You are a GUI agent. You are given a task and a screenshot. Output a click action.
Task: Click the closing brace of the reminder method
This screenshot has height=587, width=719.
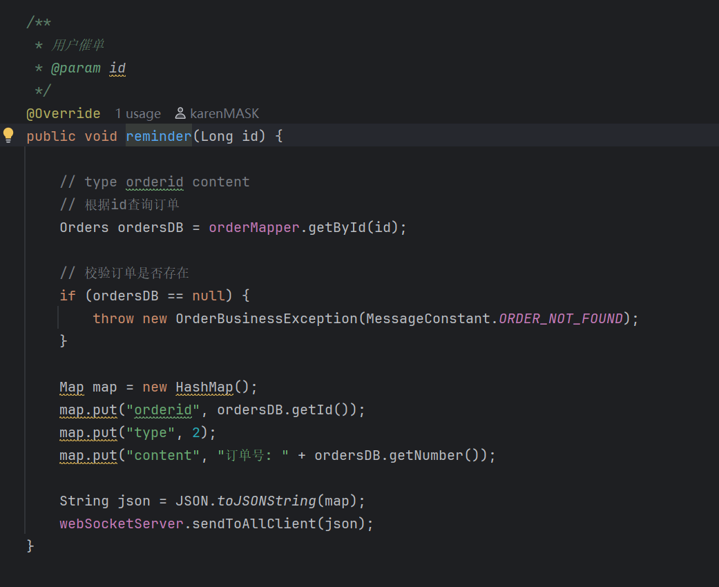30,546
